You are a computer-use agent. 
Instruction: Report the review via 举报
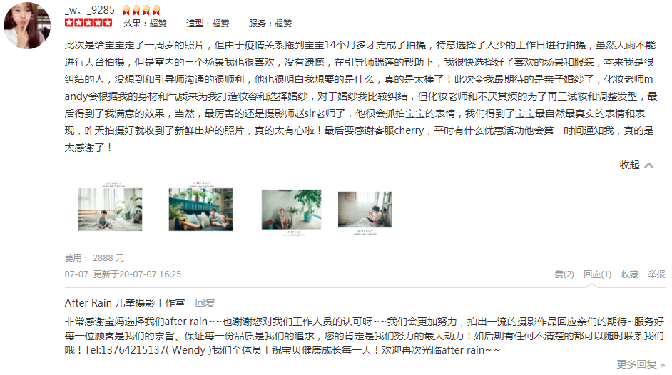[x=656, y=274]
